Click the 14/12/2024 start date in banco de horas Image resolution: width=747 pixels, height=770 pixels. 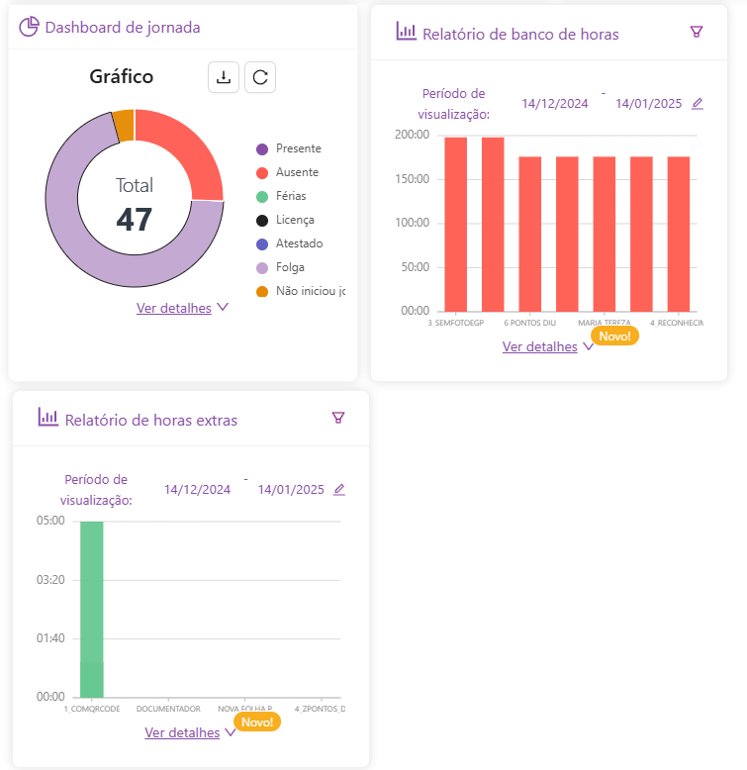(555, 103)
